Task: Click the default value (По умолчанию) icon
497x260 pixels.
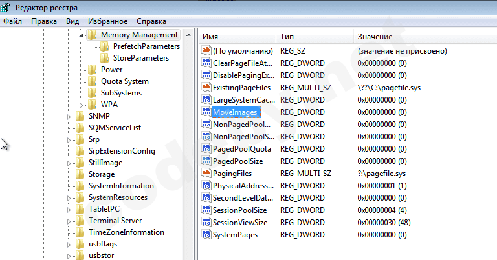Action: tap(206, 50)
